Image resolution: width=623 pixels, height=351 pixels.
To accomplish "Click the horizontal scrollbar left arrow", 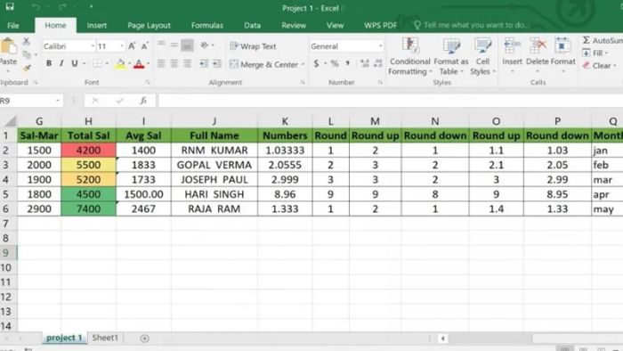I will pos(442,339).
